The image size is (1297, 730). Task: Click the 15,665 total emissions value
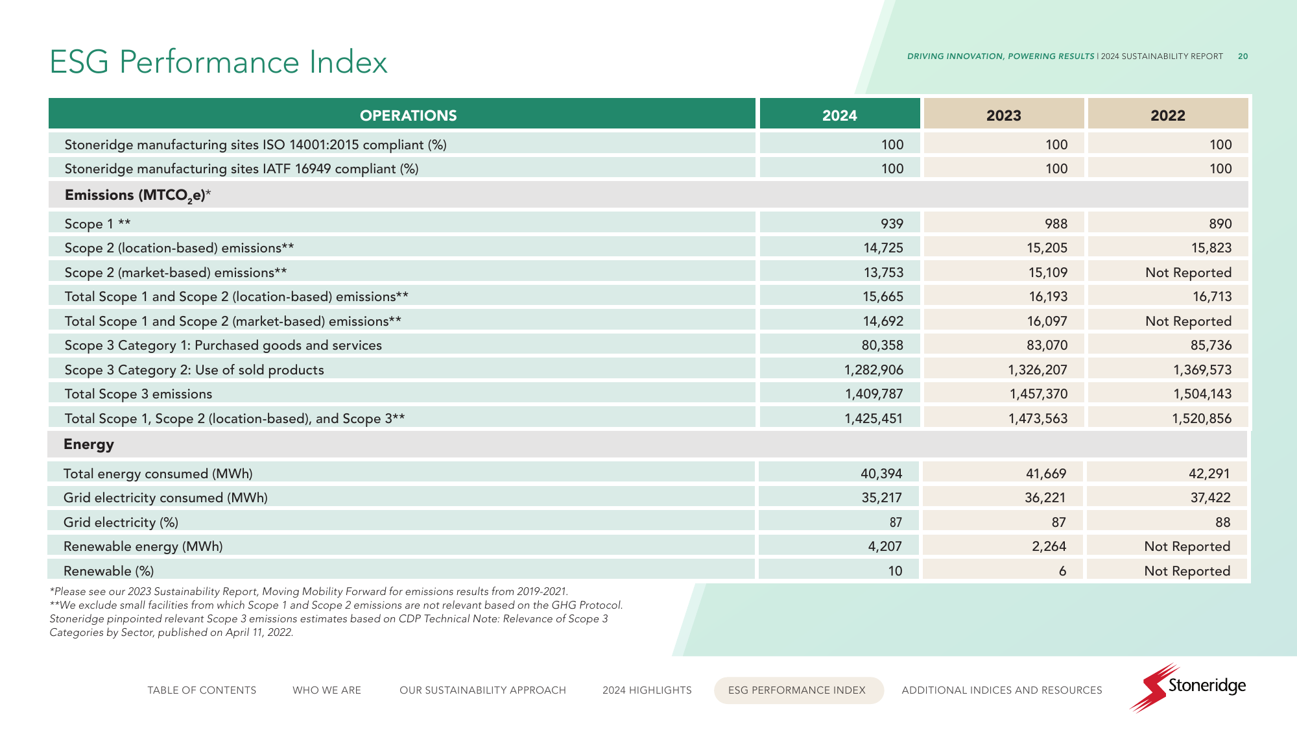pos(883,297)
